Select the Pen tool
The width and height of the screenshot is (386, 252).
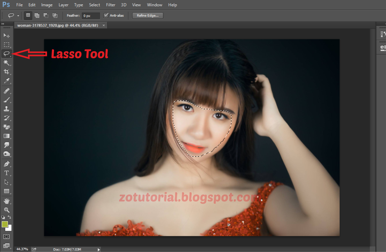[6, 164]
